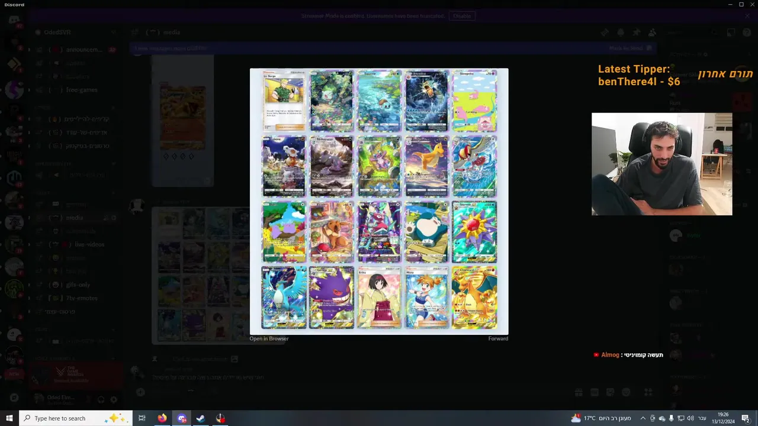
Task: Click The Game Awards banner in sidebar
Action: [77, 375]
